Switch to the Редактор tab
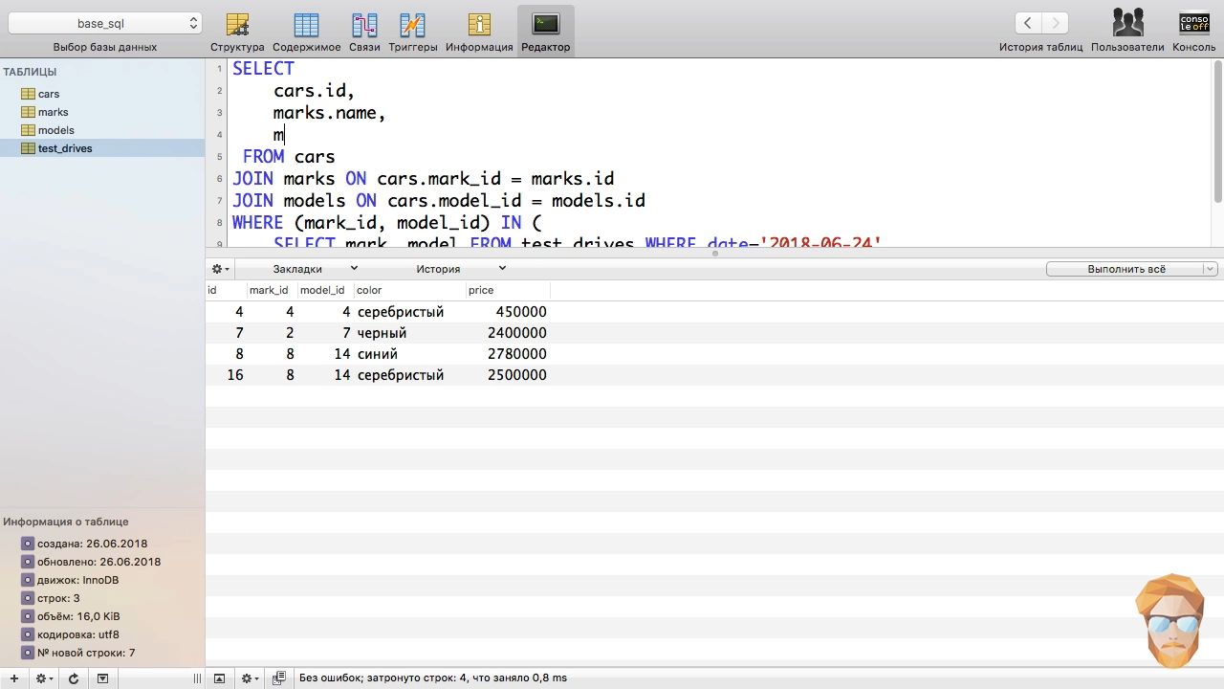Screen dimensions: 1224x689 (546, 27)
